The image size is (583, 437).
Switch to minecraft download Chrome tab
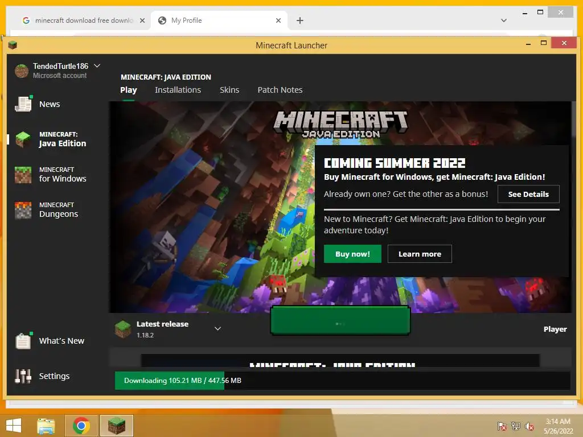tap(84, 20)
